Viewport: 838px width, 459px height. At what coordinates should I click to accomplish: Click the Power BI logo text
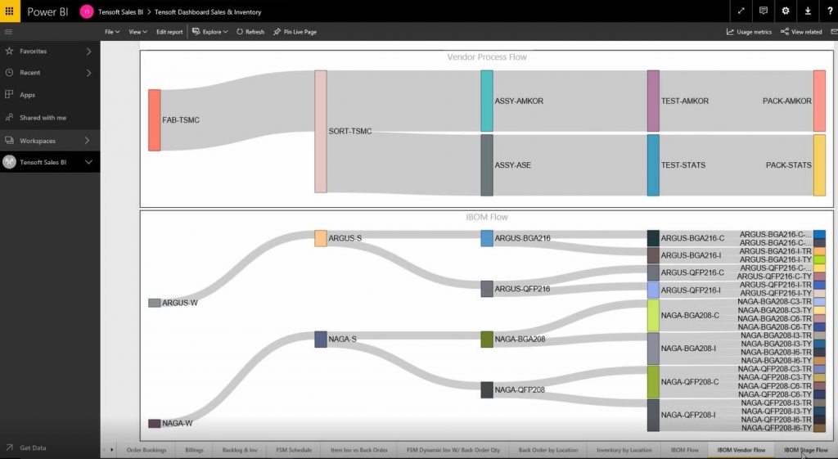pyautogui.click(x=47, y=11)
